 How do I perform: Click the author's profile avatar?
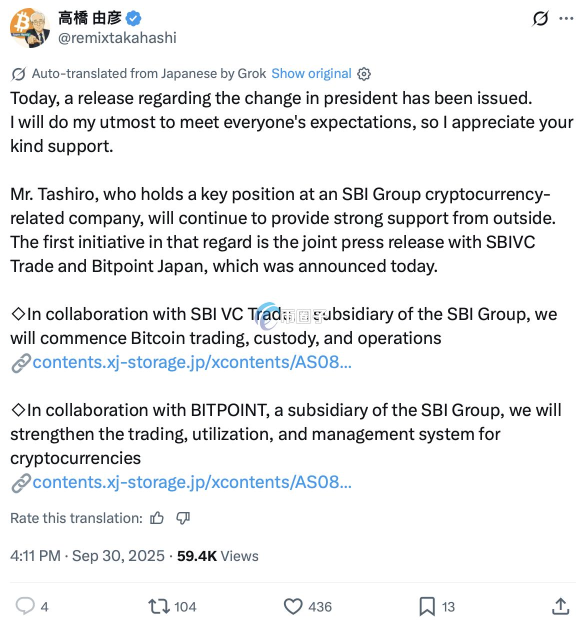click(29, 28)
